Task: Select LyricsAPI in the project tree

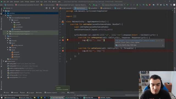Action: pos(17,25)
